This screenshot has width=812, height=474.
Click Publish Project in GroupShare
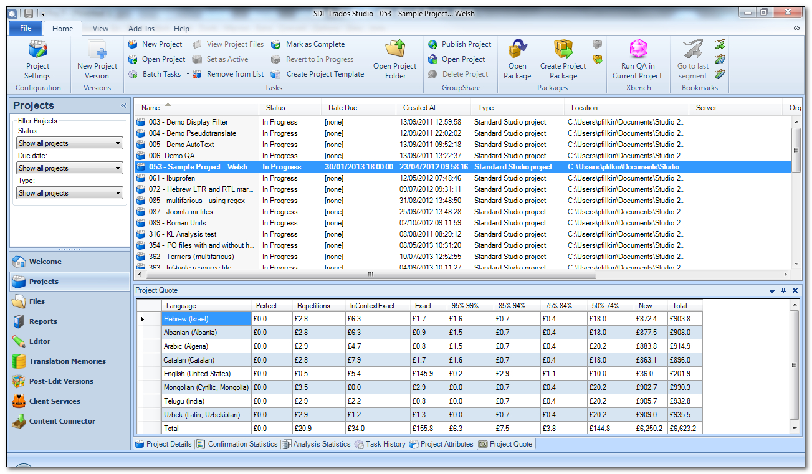point(459,44)
